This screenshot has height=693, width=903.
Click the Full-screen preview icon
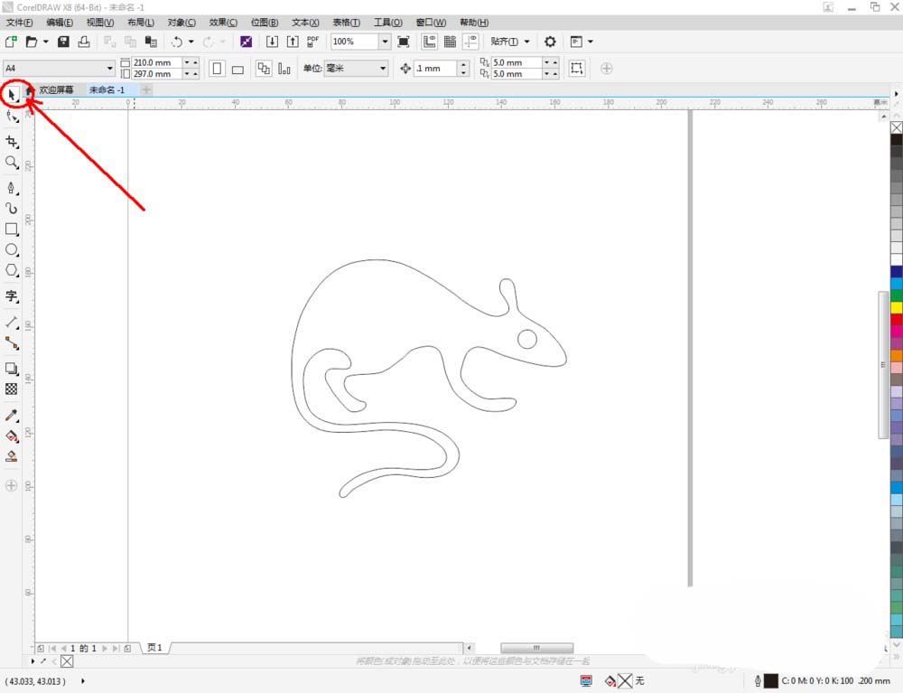click(404, 42)
